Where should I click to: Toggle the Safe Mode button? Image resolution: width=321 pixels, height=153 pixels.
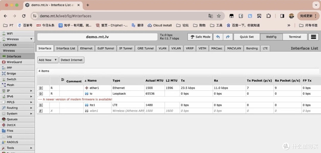tap(200, 37)
